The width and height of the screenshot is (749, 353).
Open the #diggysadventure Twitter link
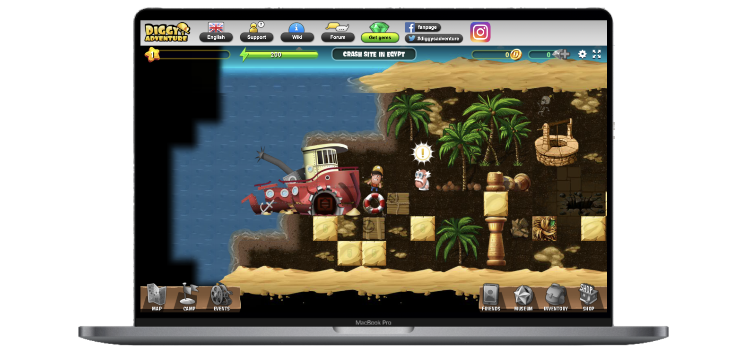click(434, 39)
